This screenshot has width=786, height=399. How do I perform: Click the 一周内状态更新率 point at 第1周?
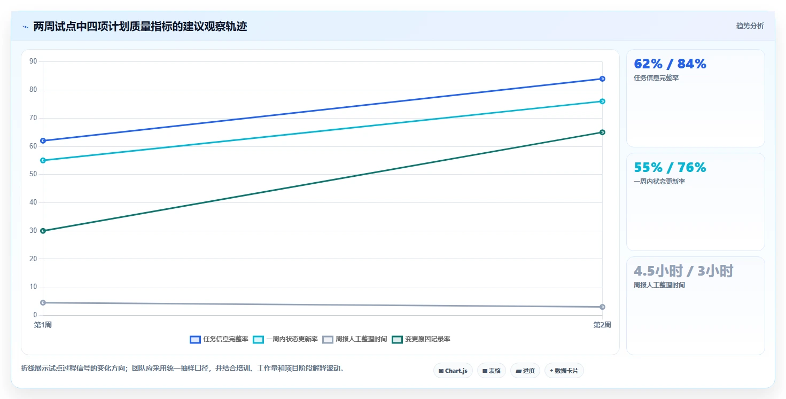click(43, 160)
